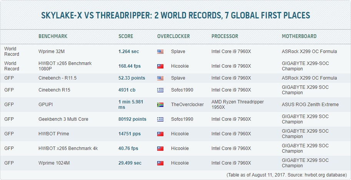Click GFP label in the GPUPI row

tap(9, 105)
